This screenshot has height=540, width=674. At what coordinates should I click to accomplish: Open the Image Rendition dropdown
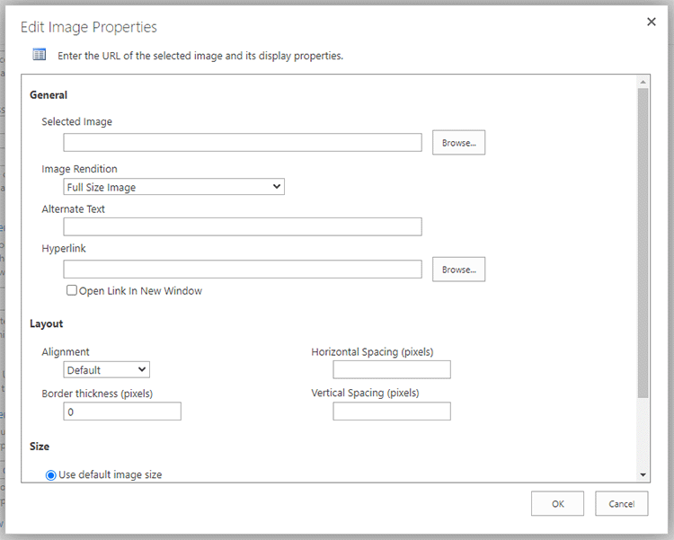click(x=173, y=187)
